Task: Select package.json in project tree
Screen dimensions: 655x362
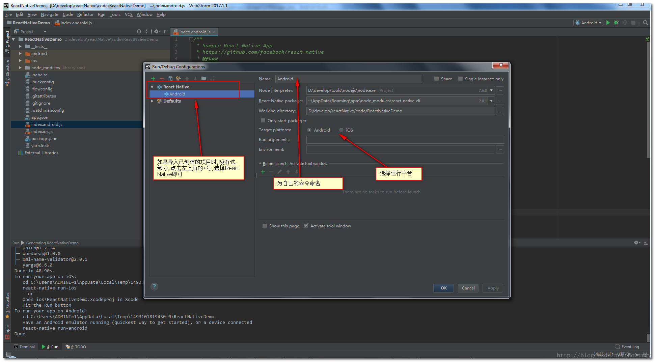Action: [x=44, y=139]
